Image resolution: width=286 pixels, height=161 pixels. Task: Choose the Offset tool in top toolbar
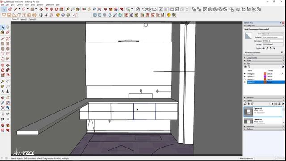coord(46,9)
